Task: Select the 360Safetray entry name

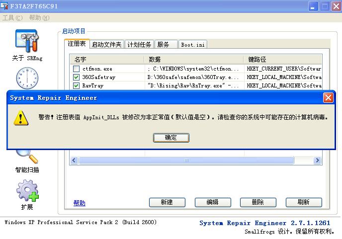Action: coord(98,77)
